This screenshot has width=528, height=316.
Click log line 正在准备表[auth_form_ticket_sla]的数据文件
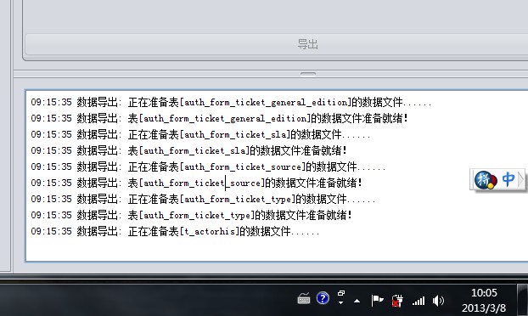pyautogui.click(x=200, y=134)
